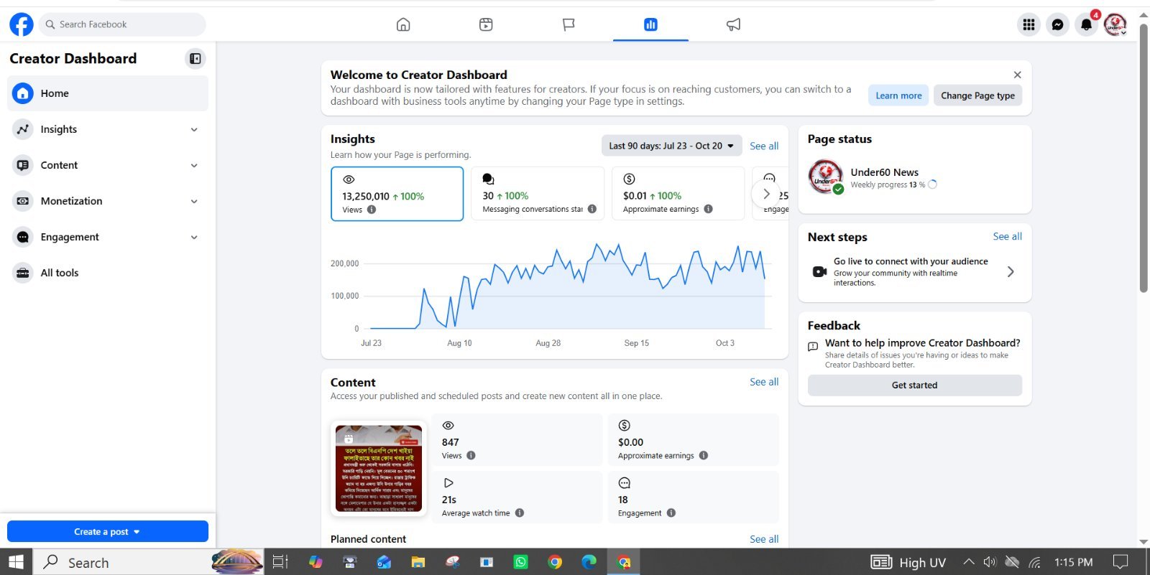The height and width of the screenshot is (575, 1150).
Task: Click the info icon beside Messaging conversations
Action: (592, 209)
